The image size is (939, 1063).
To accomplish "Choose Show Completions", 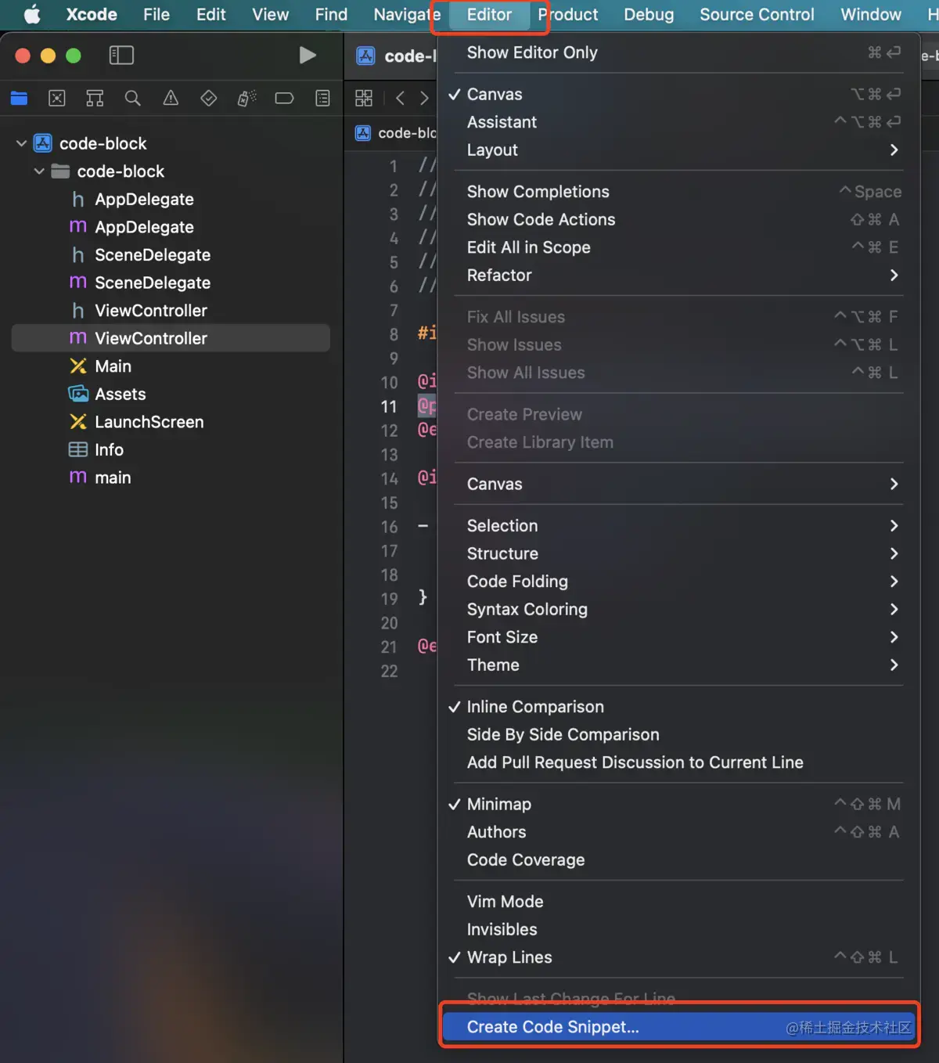I will click(678, 192).
